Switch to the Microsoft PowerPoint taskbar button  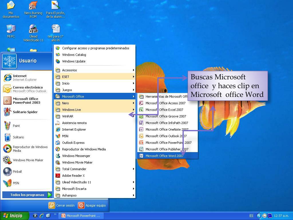point(82,216)
